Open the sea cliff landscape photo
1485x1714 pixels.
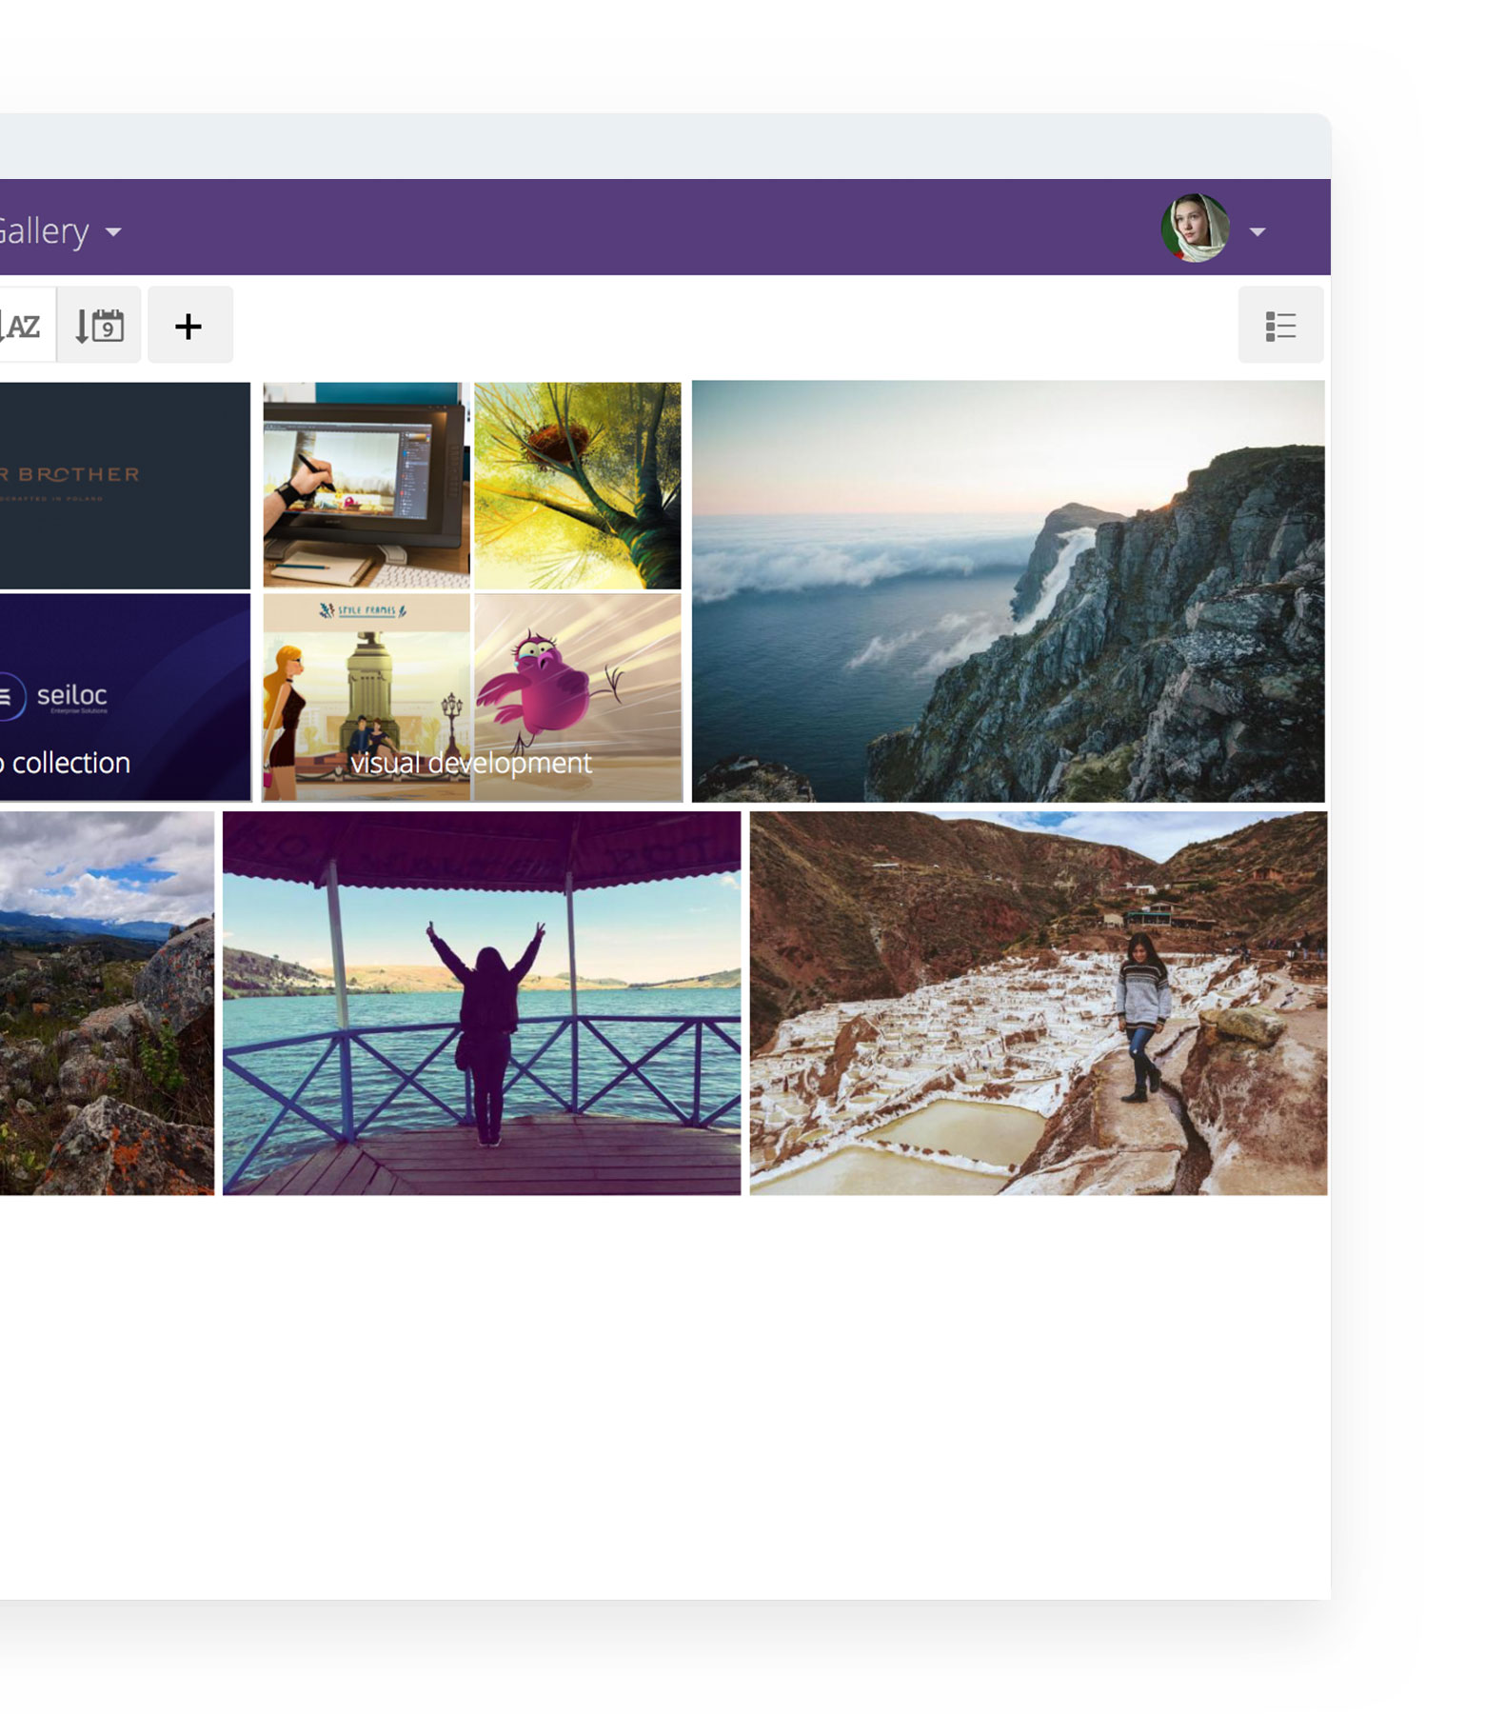tap(1008, 591)
